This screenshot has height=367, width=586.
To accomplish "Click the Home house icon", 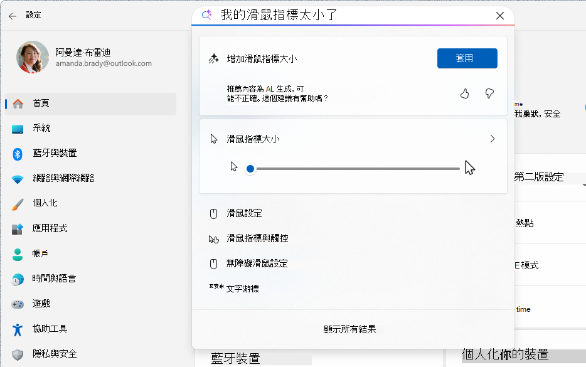I will 18,104.
